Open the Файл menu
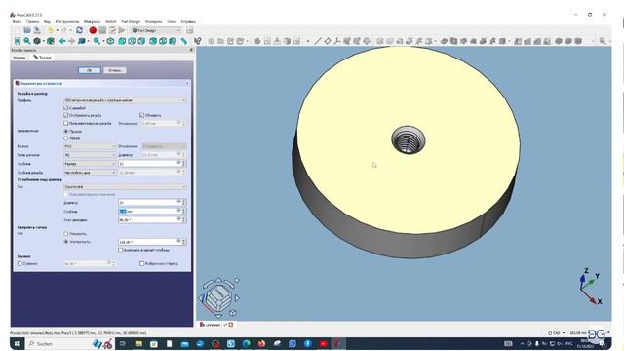 (x=17, y=21)
